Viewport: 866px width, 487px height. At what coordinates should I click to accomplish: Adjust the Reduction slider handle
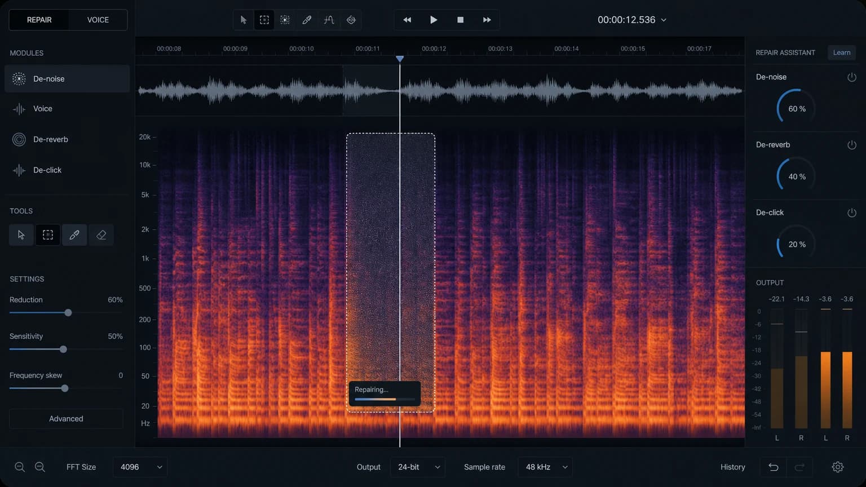(x=68, y=313)
